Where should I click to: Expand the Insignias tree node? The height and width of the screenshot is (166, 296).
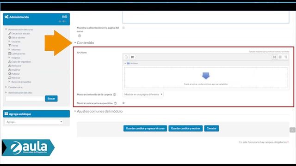[9, 58]
